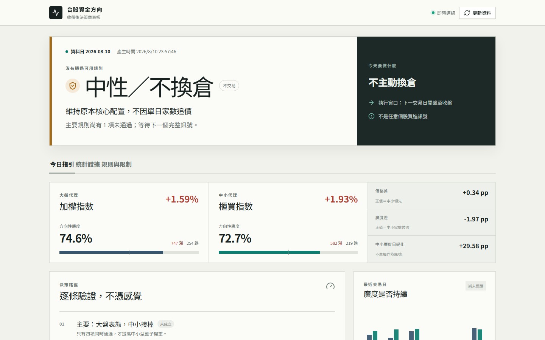Screen dimensions: 545x340
Task: Click the 未成立 status badge
Action: pyautogui.click(x=166, y=324)
